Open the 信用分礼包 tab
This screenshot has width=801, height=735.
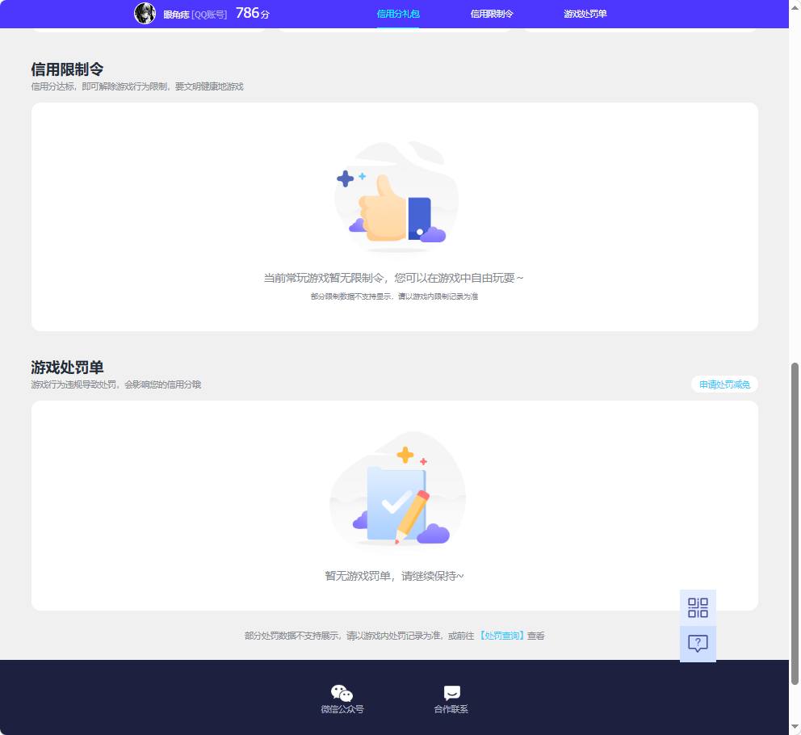[x=398, y=14]
